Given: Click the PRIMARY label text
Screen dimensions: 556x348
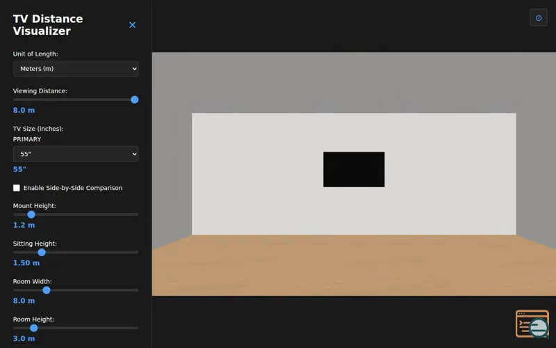Looking at the screenshot, I should (27, 139).
